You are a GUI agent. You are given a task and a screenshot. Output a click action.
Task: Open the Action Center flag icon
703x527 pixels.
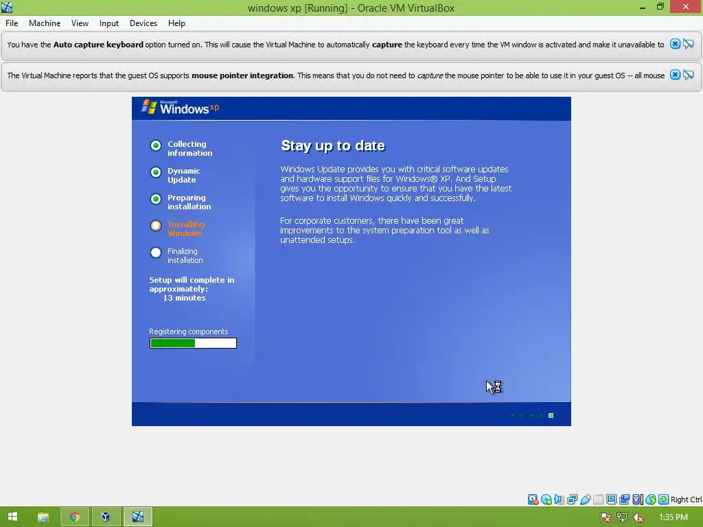point(606,517)
